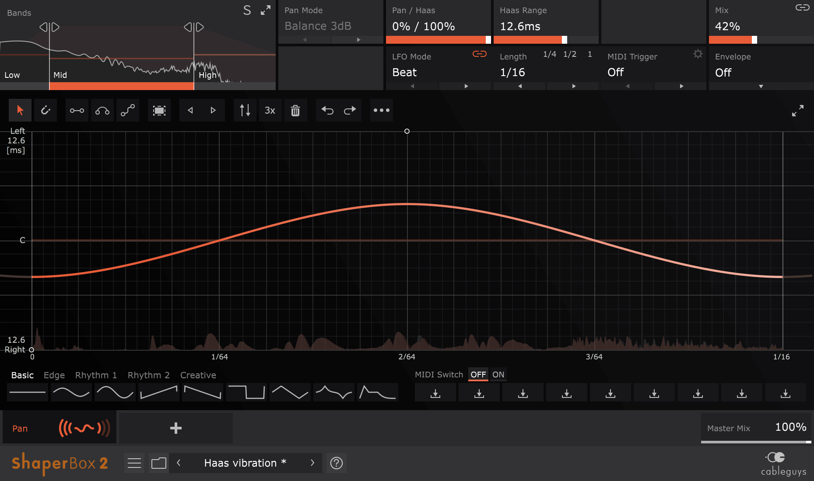This screenshot has height=481, width=814.
Task: Solo the band with the S button
Action: click(x=247, y=10)
